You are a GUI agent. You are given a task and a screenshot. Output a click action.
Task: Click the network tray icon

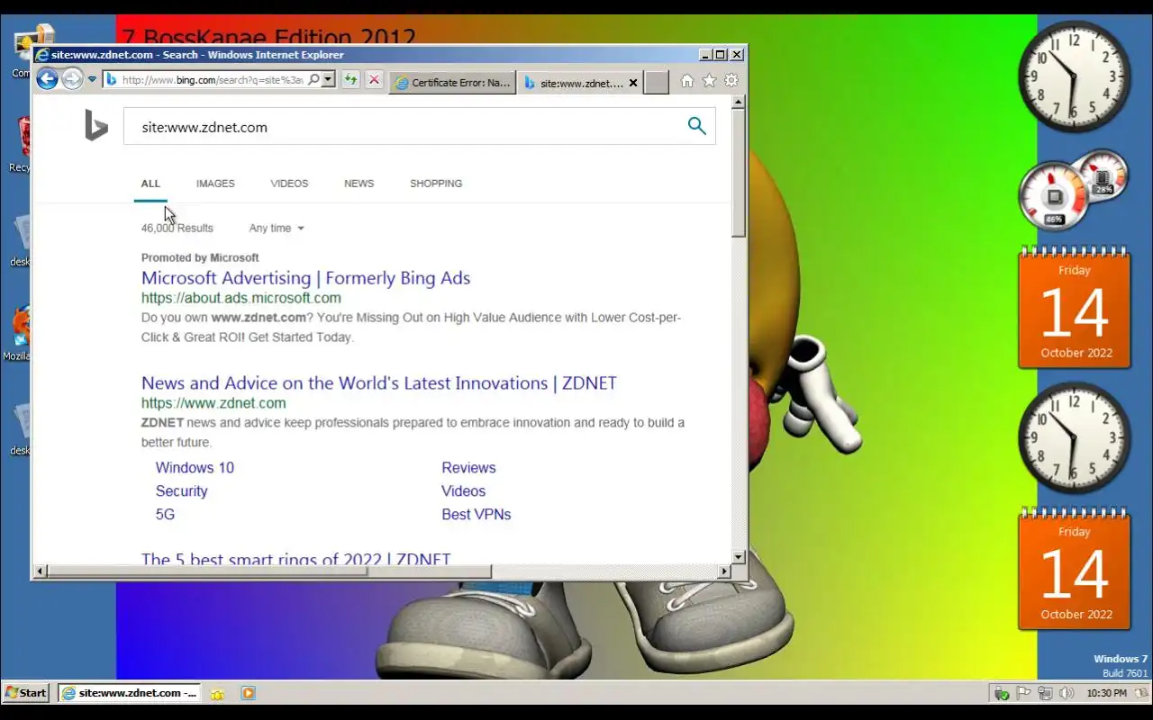1045,693
